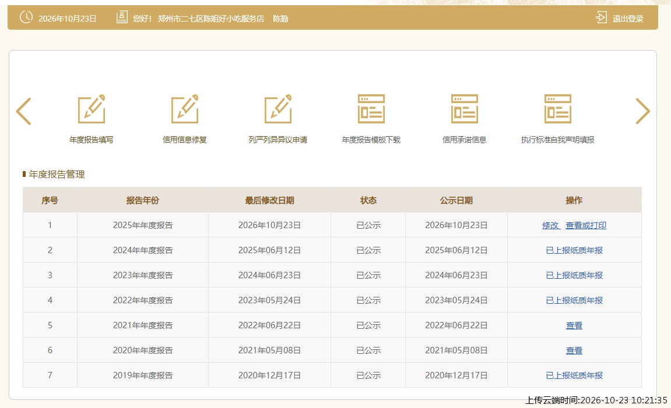Click the 2020年12月17日 last-modified date cell
The height and width of the screenshot is (408, 671).
(269, 375)
